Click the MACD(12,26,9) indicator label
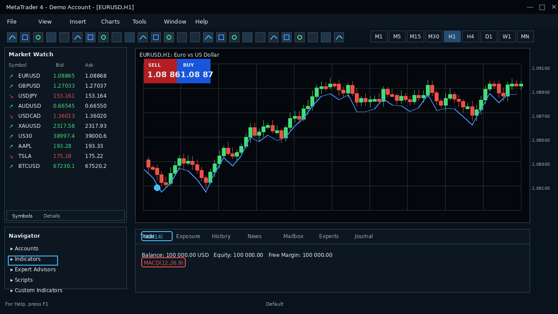 (163, 263)
